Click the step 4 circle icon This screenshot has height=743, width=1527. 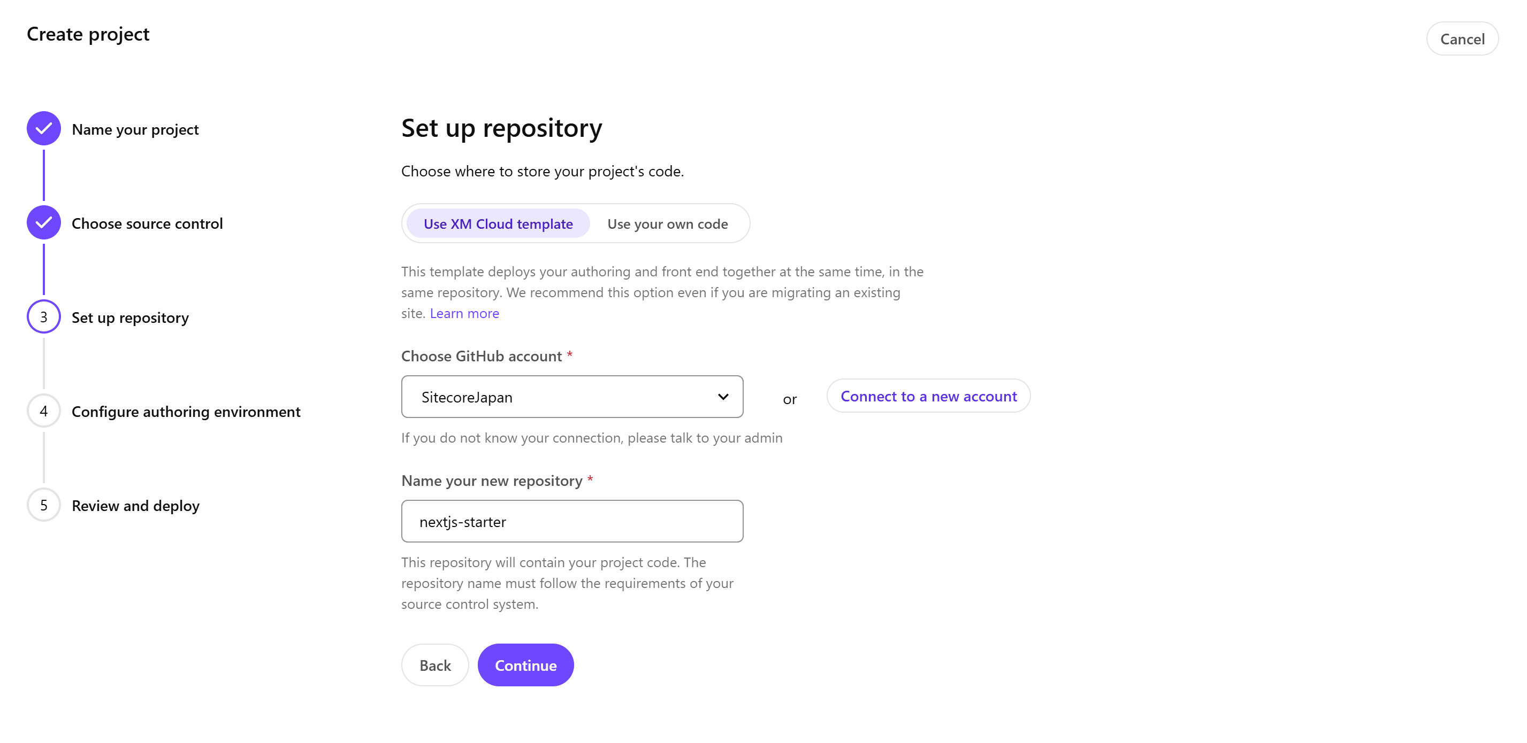tap(43, 411)
